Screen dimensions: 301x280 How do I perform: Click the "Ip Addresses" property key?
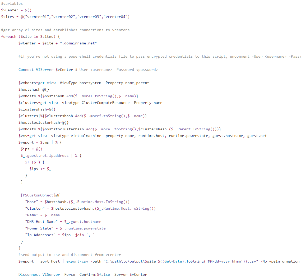(39, 235)
